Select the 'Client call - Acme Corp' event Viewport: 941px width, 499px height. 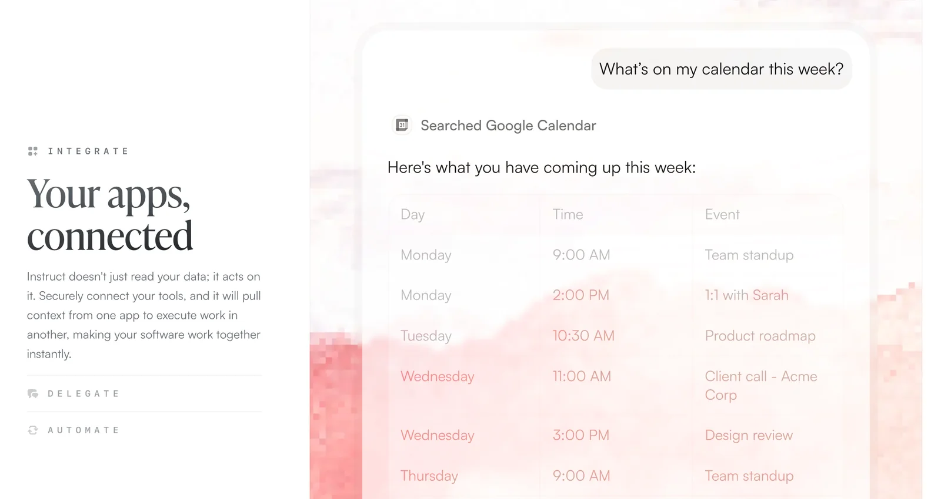[760, 385]
